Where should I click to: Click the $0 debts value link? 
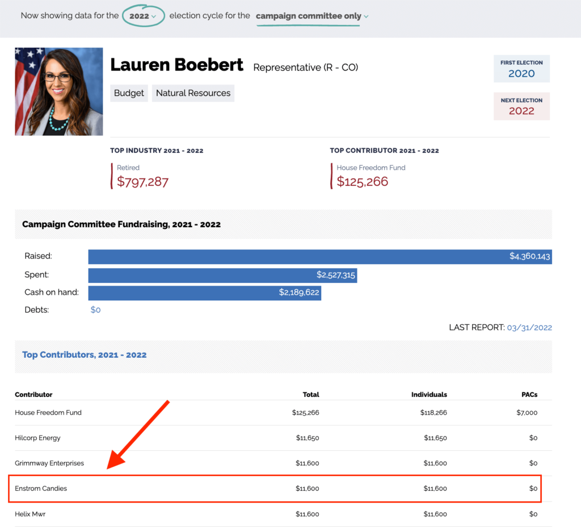(x=95, y=310)
